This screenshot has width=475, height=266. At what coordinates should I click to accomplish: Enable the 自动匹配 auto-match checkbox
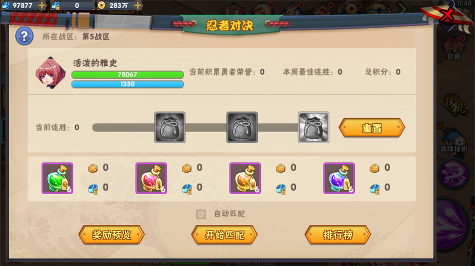pos(201,214)
